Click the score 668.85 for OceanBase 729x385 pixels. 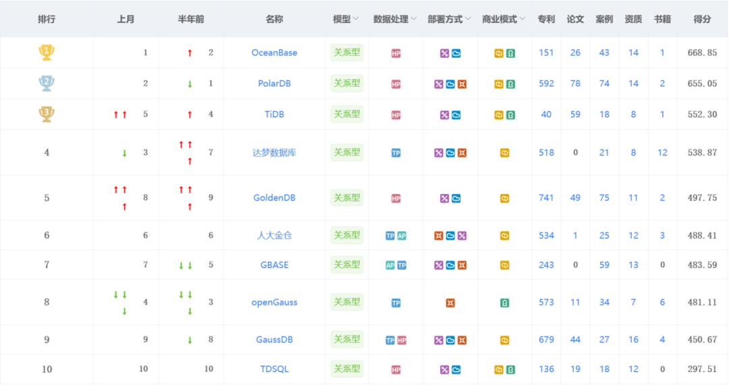(x=702, y=53)
